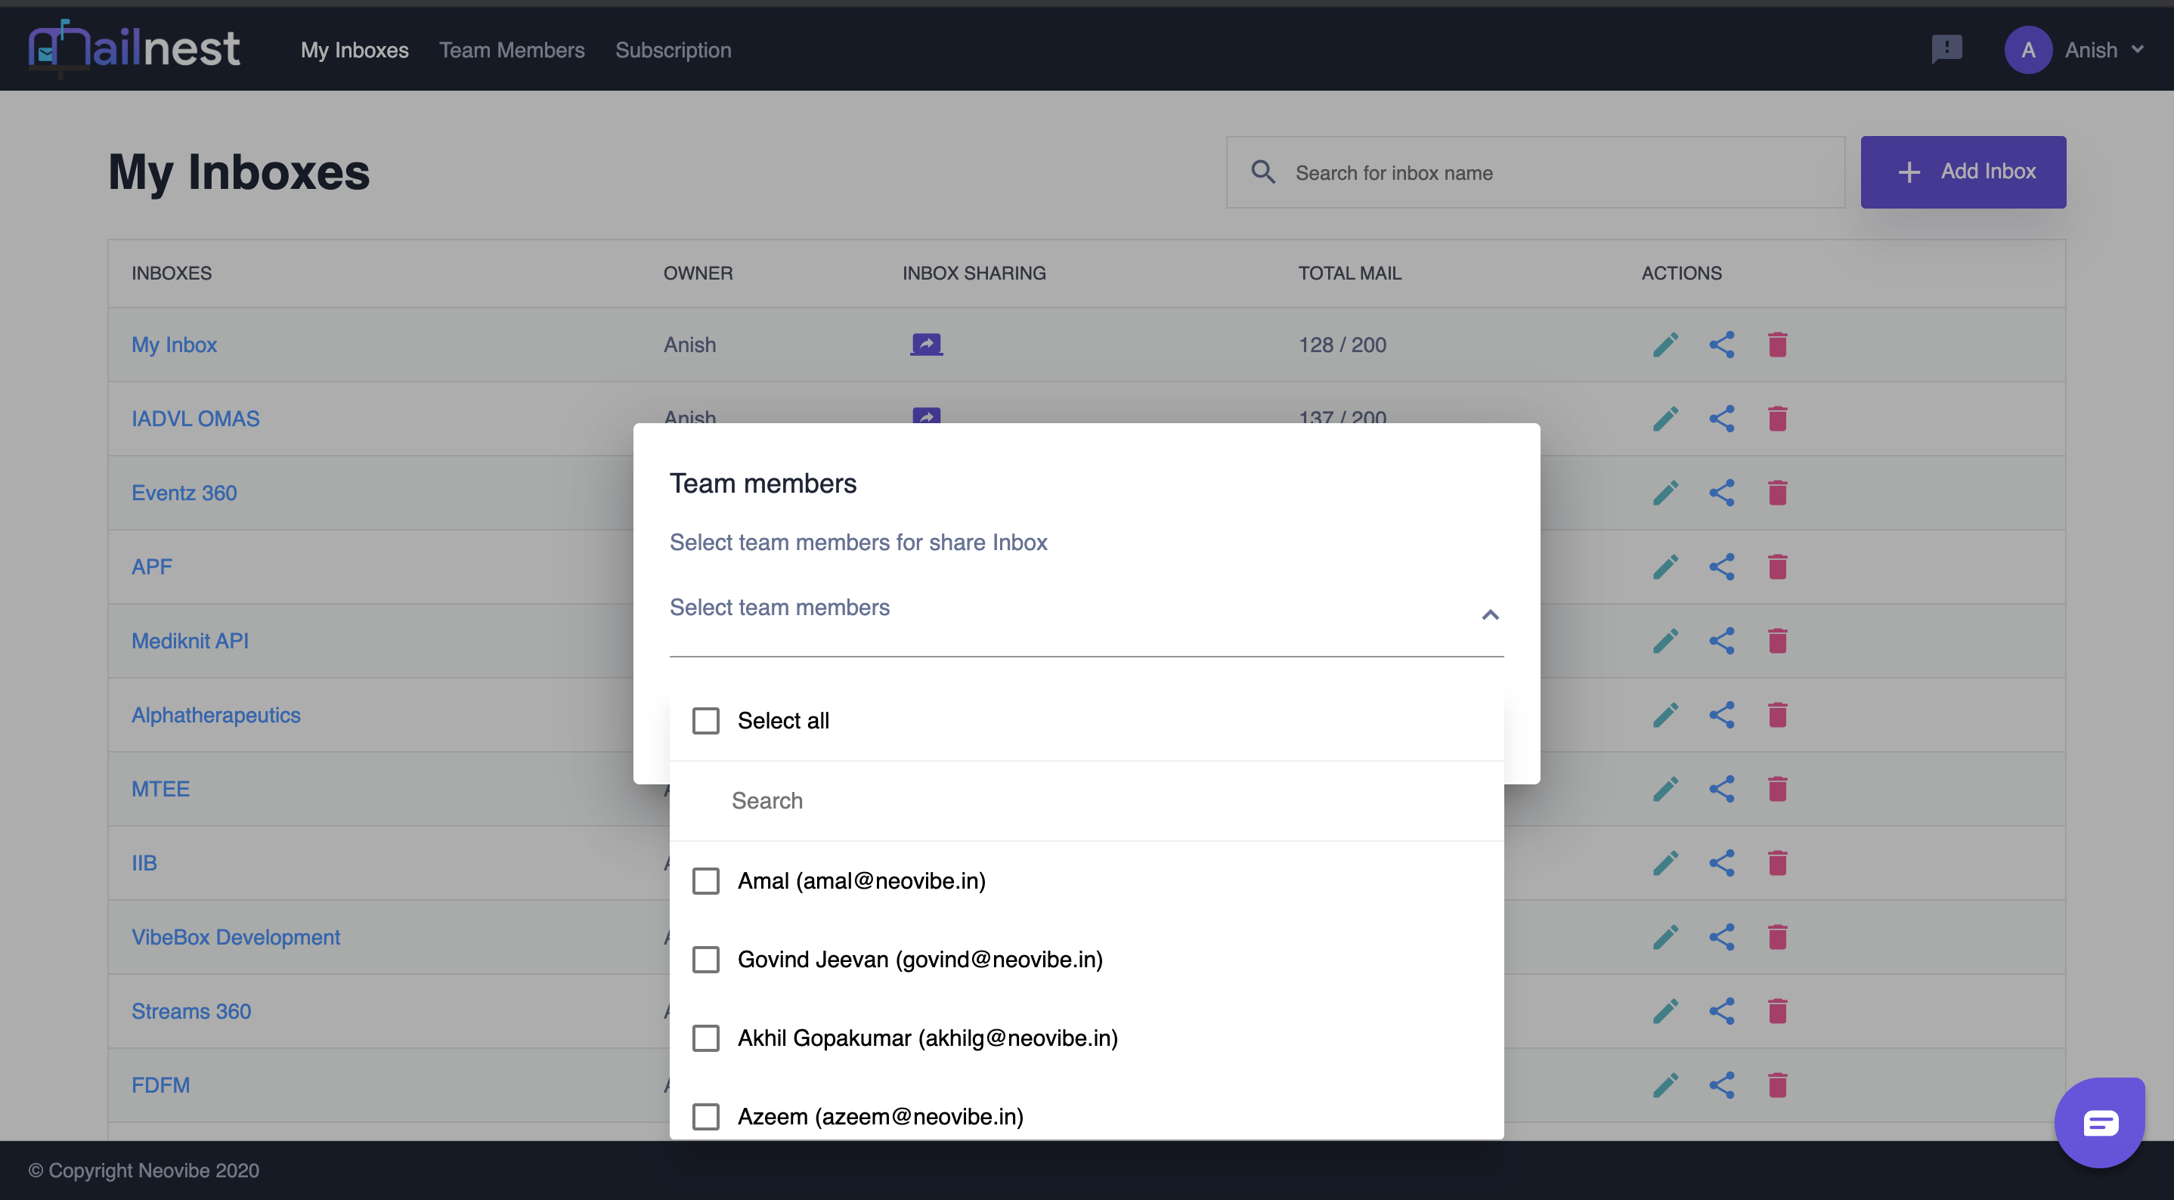Open the Subscription tab
The width and height of the screenshot is (2174, 1200).
(673, 50)
